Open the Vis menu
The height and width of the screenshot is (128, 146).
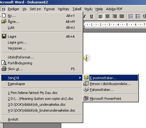coord(25,9)
